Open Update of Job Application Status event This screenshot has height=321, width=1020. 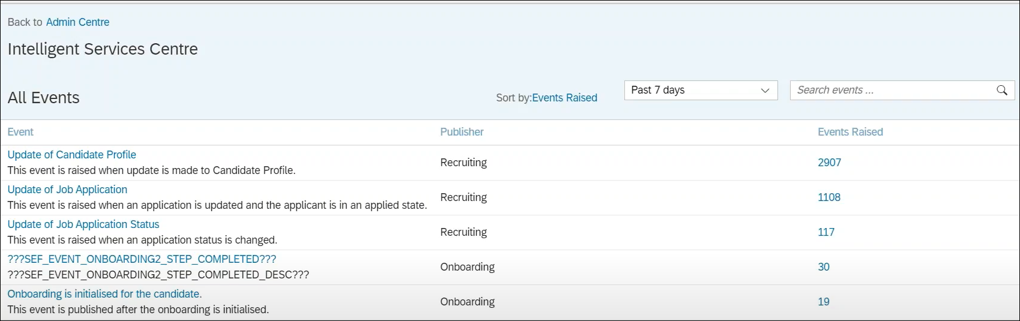(x=83, y=224)
